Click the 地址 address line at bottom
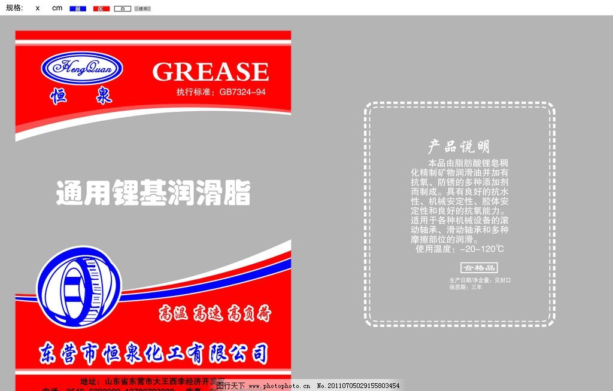Image resolution: width=613 pixels, height=391 pixels. (153, 381)
